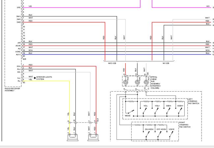Click the EAU spiral coil symbol
This screenshot has width=214, height=148.
click(x=137, y=82)
